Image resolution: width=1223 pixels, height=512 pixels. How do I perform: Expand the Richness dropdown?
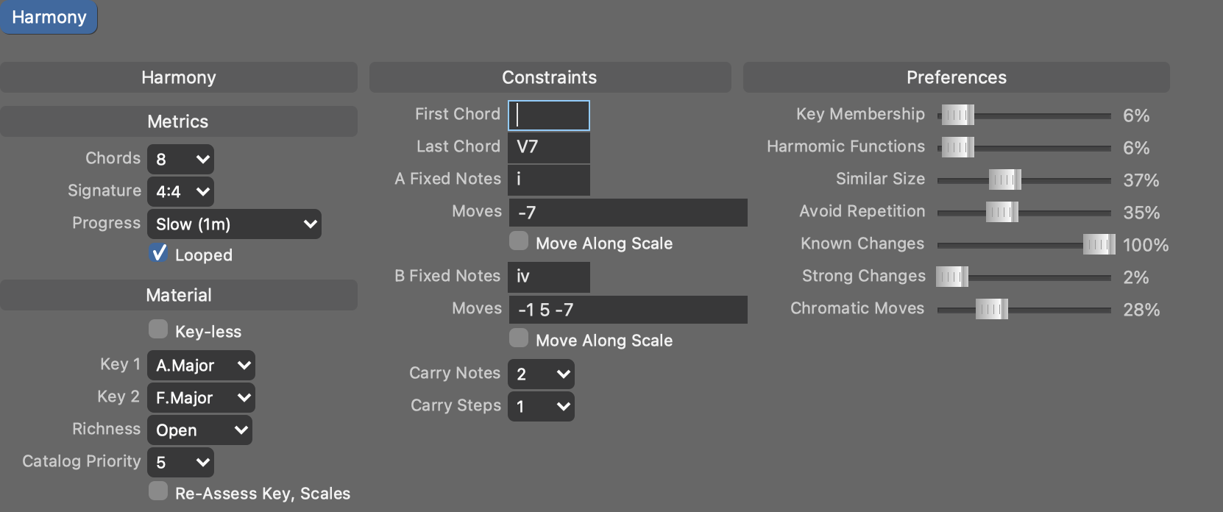199,430
